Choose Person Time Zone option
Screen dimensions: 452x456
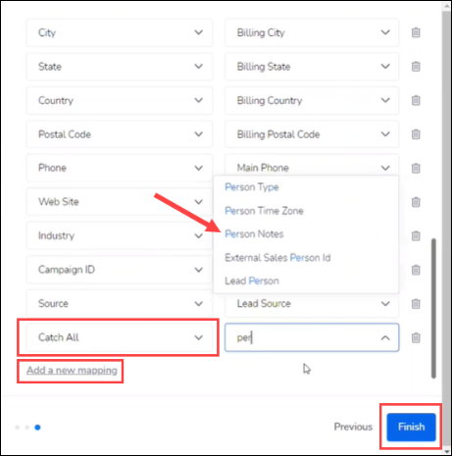pyautogui.click(x=264, y=211)
